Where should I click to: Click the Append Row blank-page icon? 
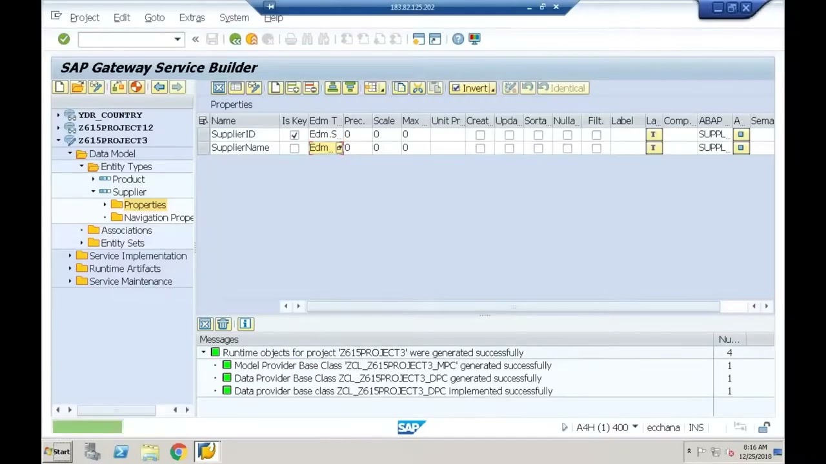276,88
